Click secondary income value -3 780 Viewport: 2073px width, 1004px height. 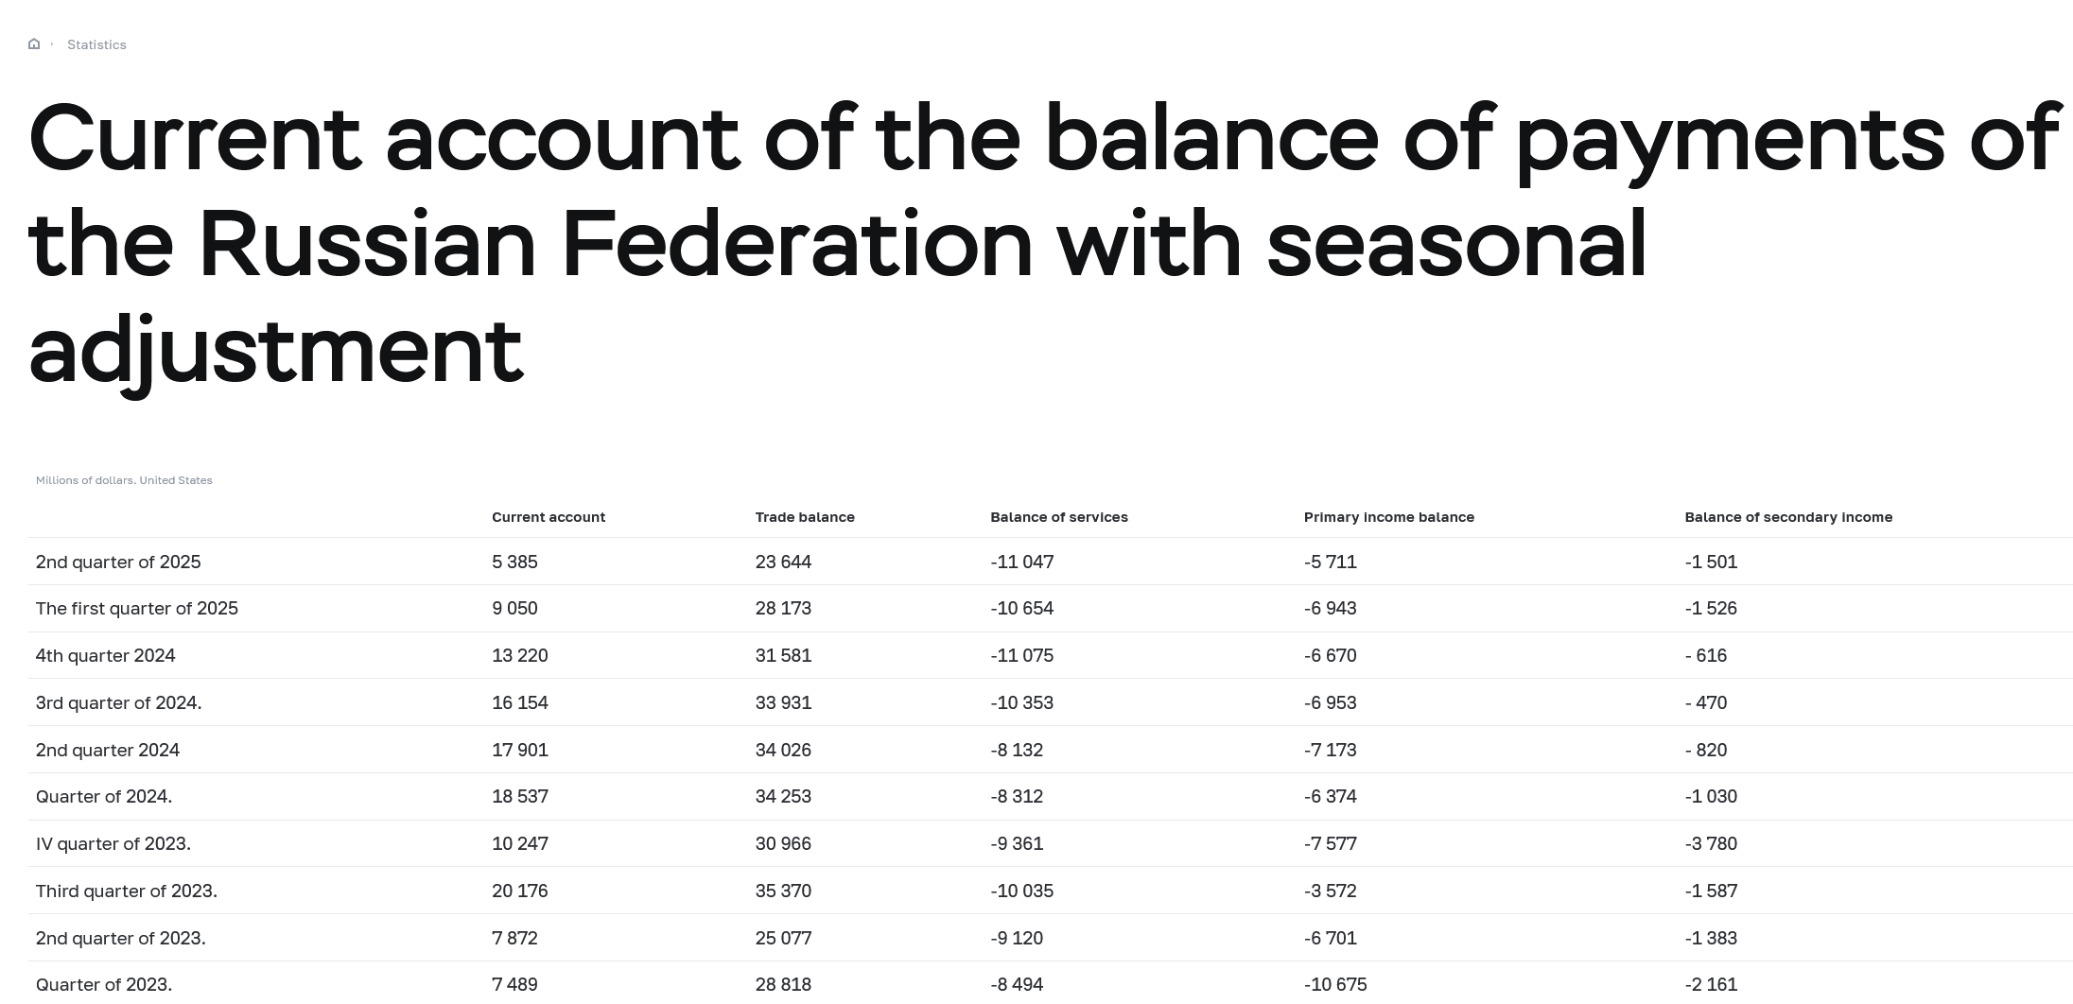click(x=1711, y=843)
